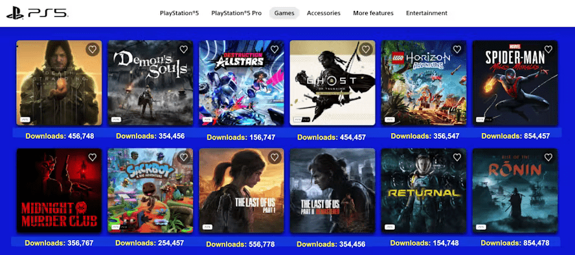Open the More features menu
The height and width of the screenshot is (255, 575).
[374, 13]
